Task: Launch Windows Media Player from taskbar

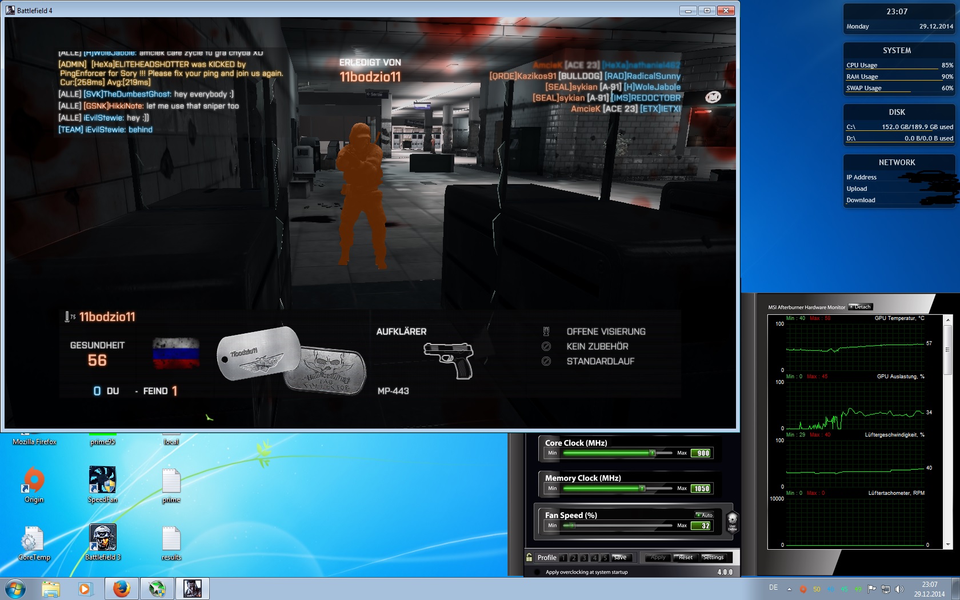Action: 85,589
